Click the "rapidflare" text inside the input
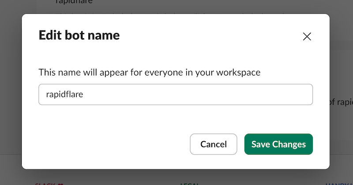Viewport: 353px width, 185px height. point(64,94)
